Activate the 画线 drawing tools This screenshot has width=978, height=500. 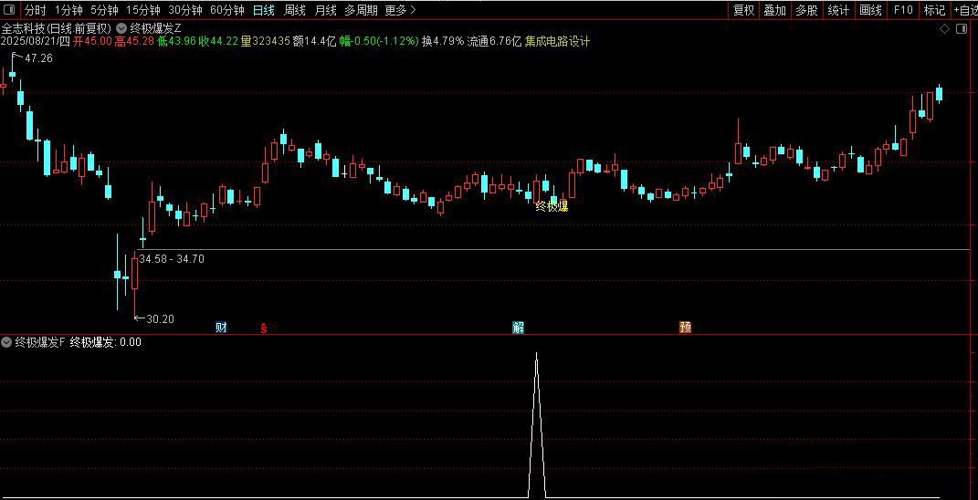pyautogui.click(x=870, y=10)
